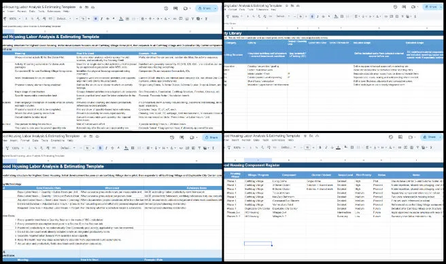Open version history in bottom-left window
Screen dimensions: 446x264
tap(172, 137)
